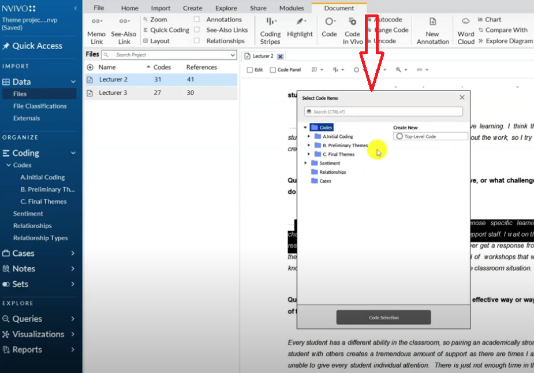Screen dimensions: 534x373
Task: Open the Memo Link tool
Action: tap(96, 31)
